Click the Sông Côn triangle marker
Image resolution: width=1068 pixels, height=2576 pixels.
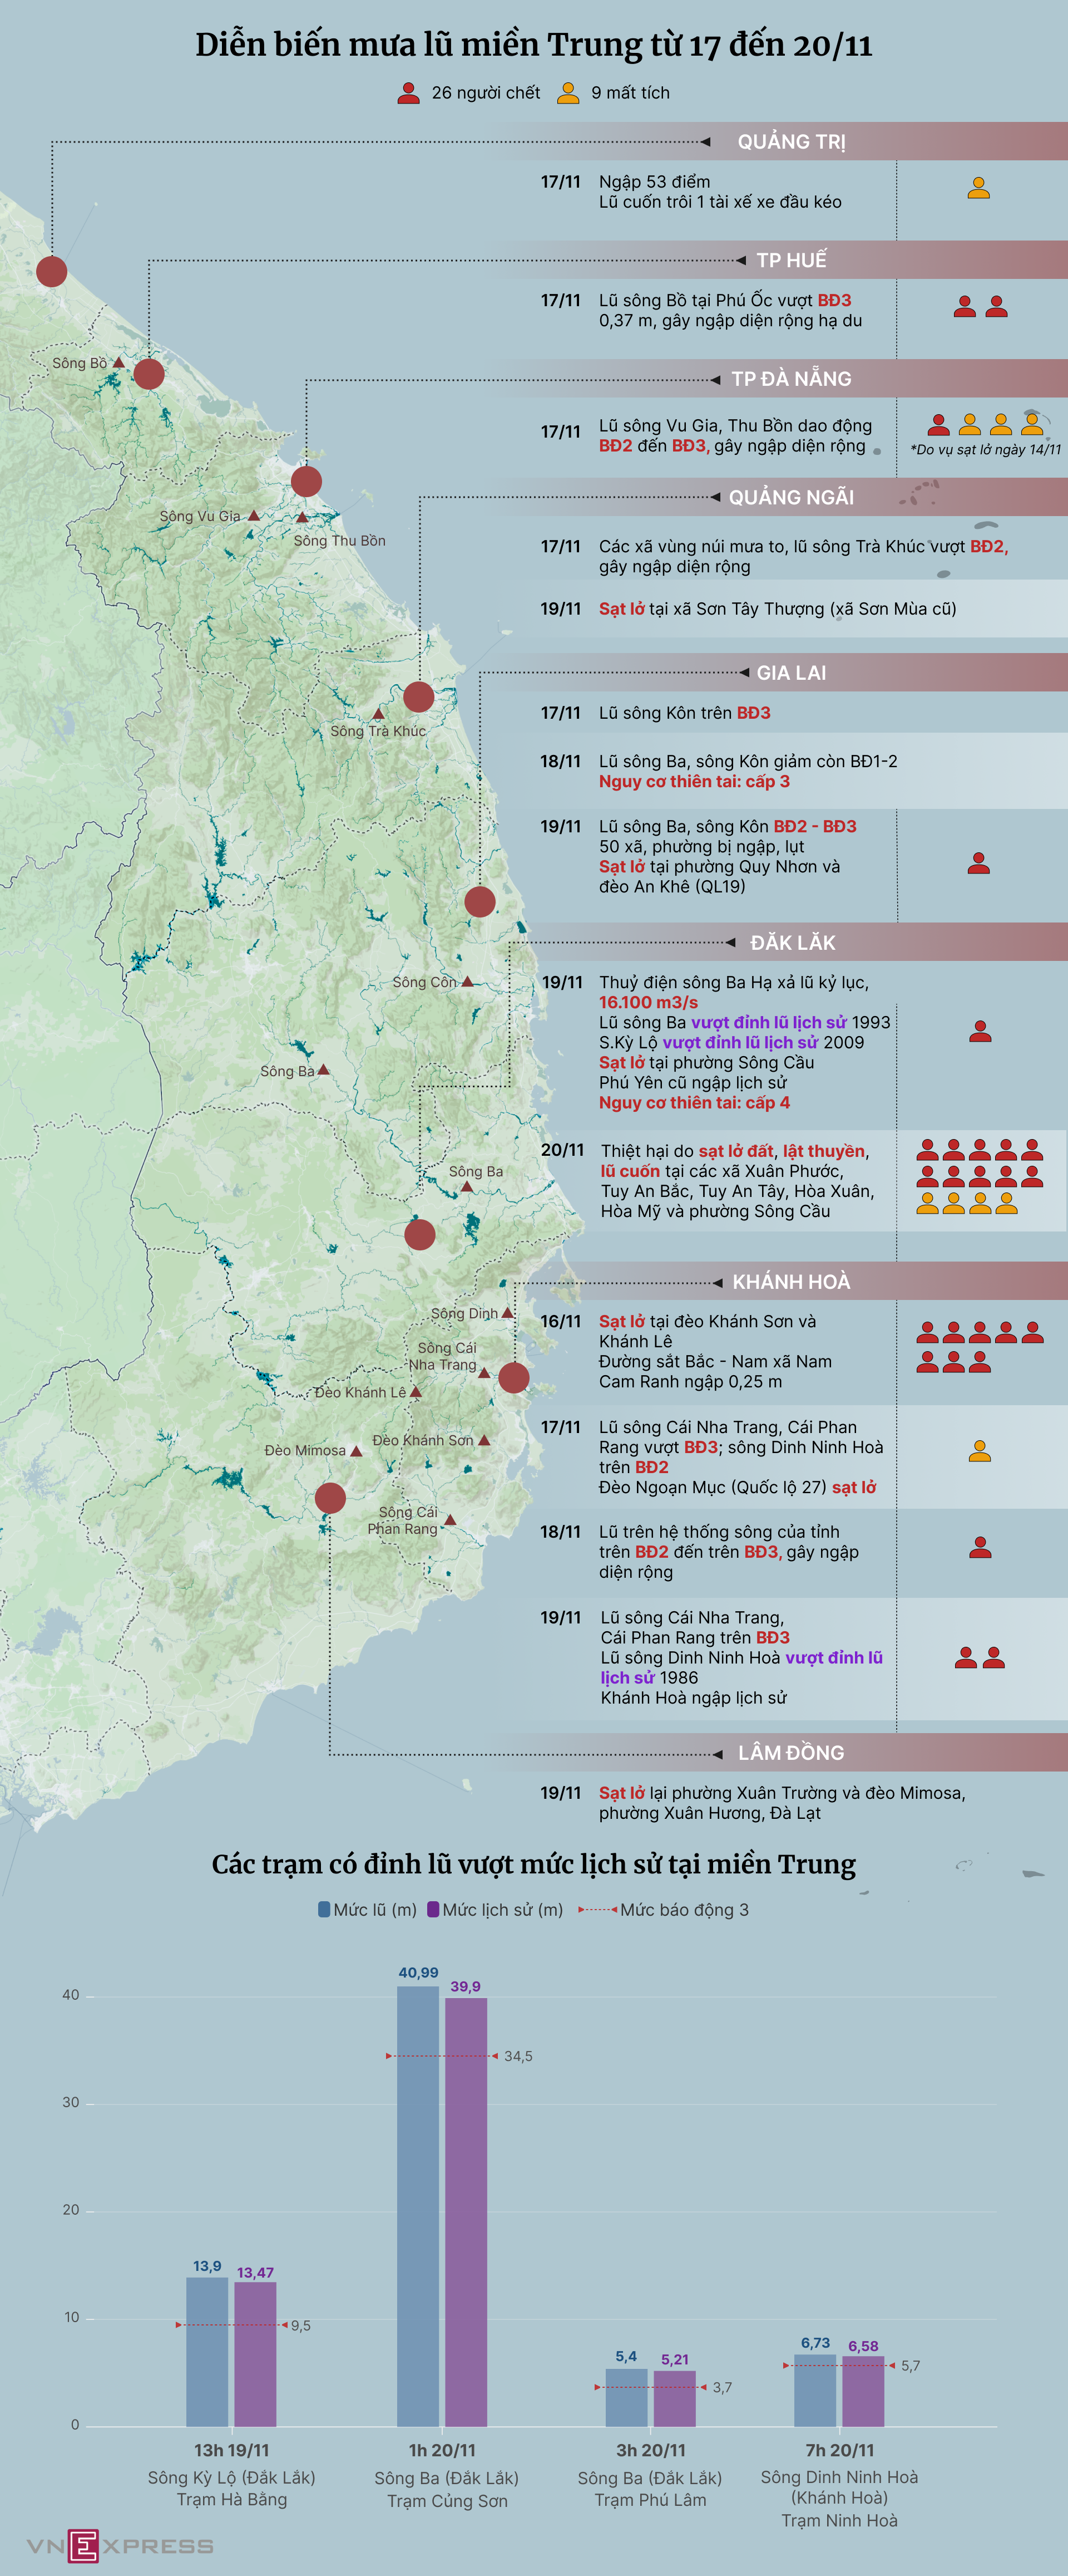(467, 982)
